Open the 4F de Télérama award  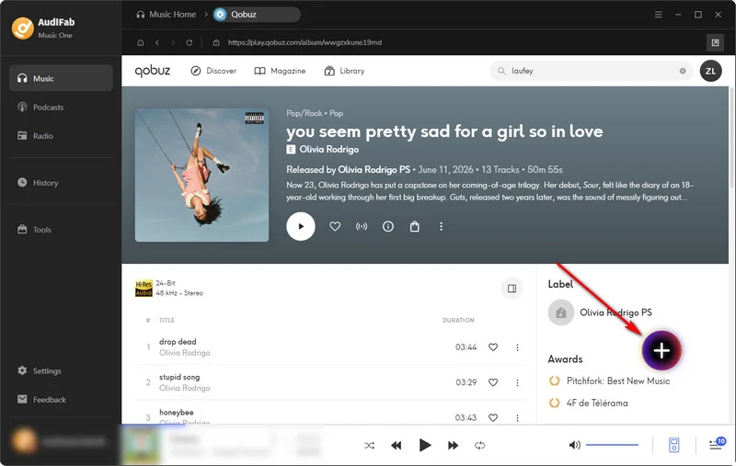click(588, 403)
